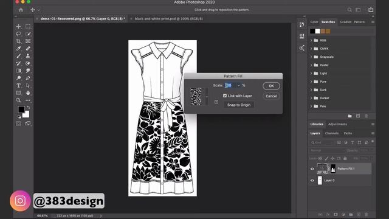Toggle lock all in Layers panel

[345, 158]
